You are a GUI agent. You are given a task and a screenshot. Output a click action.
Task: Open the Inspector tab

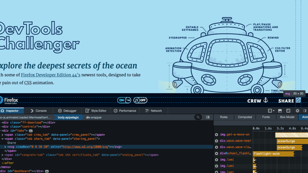[12, 111]
